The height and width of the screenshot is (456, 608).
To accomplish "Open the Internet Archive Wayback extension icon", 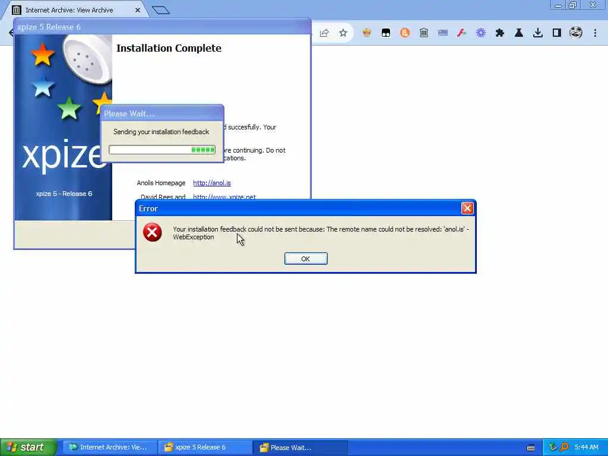I will pyautogui.click(x=424, y=33).
